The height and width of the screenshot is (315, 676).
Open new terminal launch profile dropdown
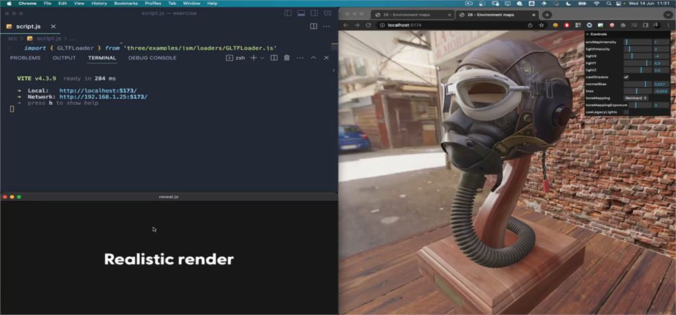point(262,57)
